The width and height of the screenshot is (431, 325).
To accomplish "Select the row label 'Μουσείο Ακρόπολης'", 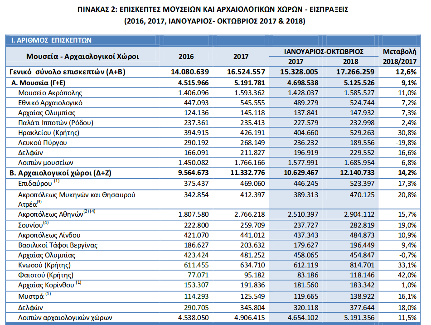I will pyautogui.click(x=50, y=93).
